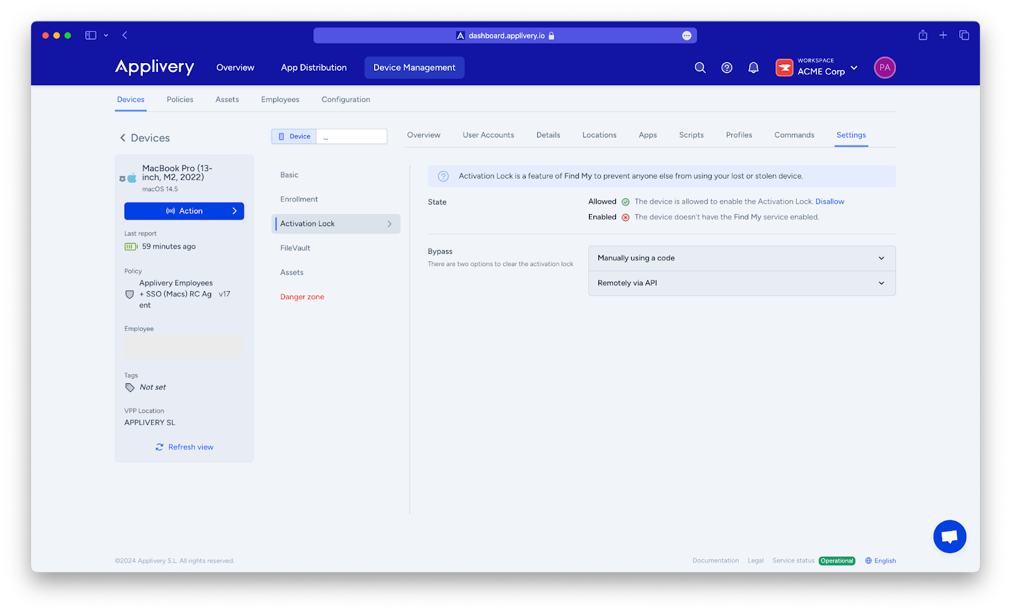This screenshot has width=1011, height=613.
Task: Open the Safari sidebar dropdown arrow
Action: pyautogui.click(x=106, y=35)
